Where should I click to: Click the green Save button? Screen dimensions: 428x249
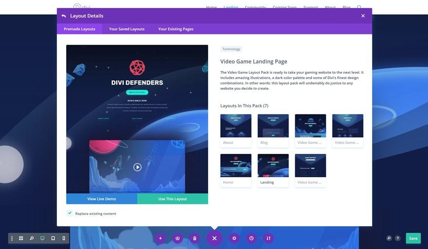pyautogui.click(x=413, y=238)
